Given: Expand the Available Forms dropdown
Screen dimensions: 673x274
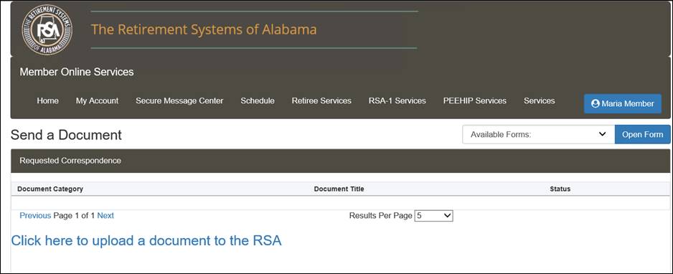Looking at the screenshot, I should [x=538, y=134].
